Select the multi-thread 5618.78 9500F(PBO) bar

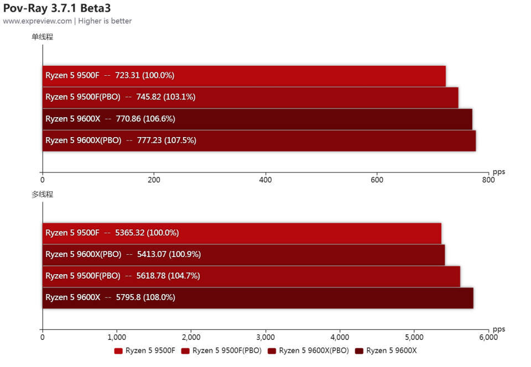(251, 276)
